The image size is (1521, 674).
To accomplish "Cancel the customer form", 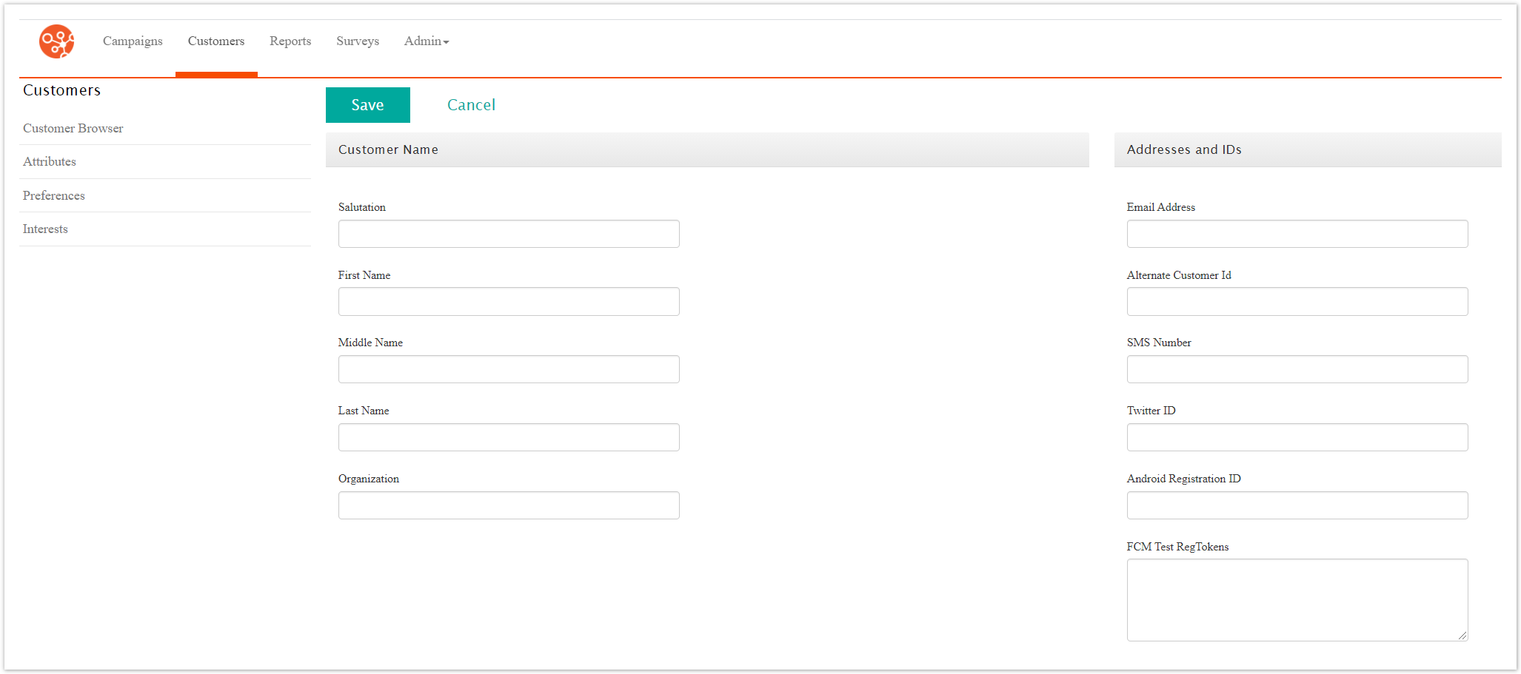I will [x=471, y=105].
